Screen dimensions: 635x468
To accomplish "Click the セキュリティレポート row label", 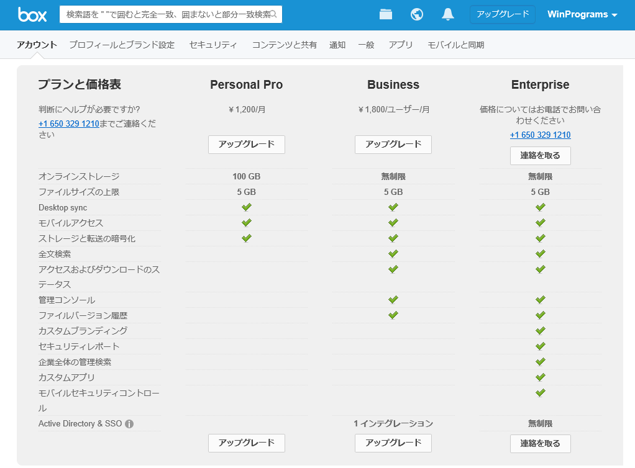I will tap(79, 346).
